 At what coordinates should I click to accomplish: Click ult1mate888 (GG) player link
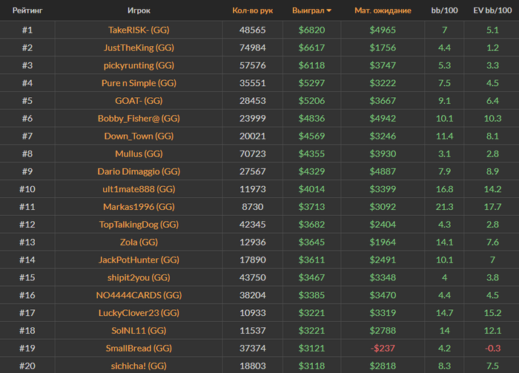point(139,189)
